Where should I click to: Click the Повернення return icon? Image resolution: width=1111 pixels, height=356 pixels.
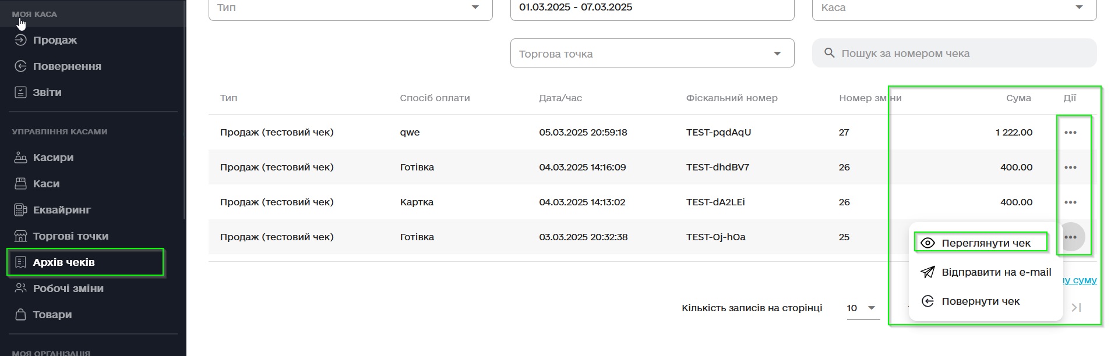(20, 66)
